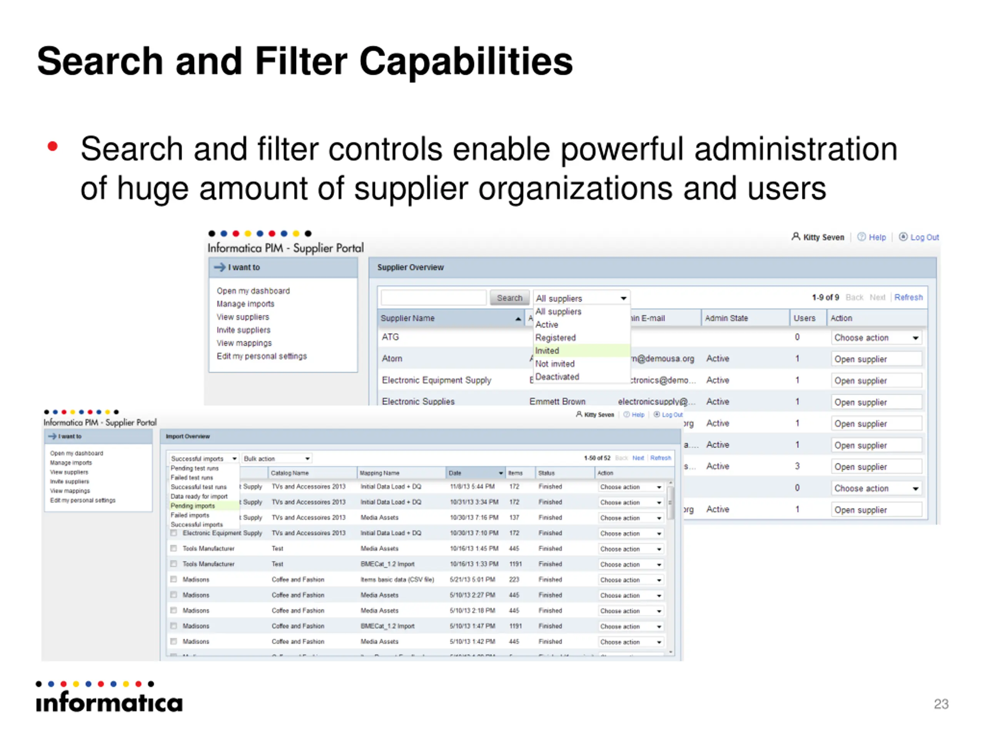Open Choose action for 10/30/13 7:16 PM import
This screenshot has height=738, width=985.
point(631,518)
